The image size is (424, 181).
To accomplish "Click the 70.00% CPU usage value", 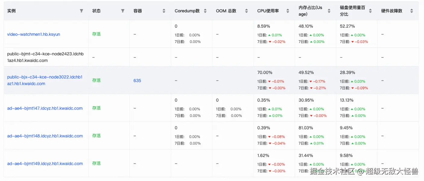I will [x=265, y=72].
